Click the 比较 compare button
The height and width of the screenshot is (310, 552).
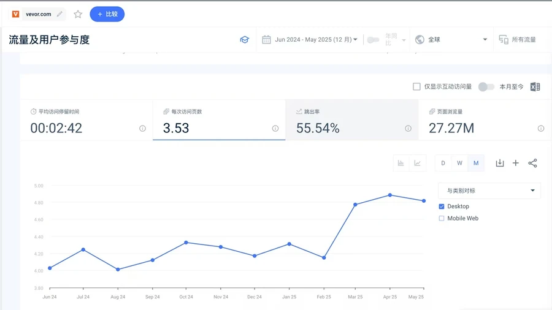pos(107,14)
